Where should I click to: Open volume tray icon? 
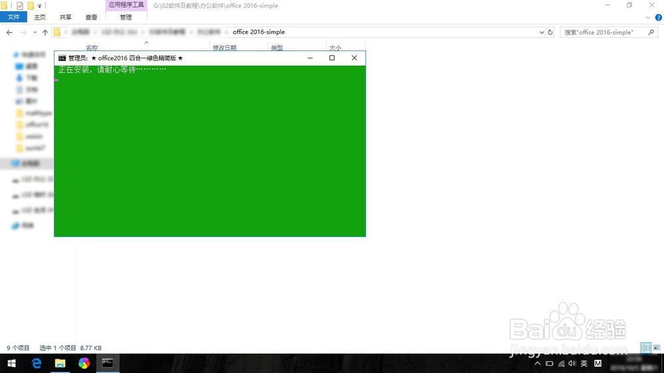(x=572, y=363)
